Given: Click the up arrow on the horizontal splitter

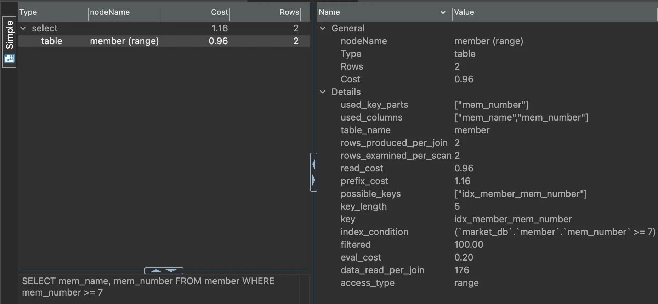Looking at the screenshot, I should [x=156, y=271].
